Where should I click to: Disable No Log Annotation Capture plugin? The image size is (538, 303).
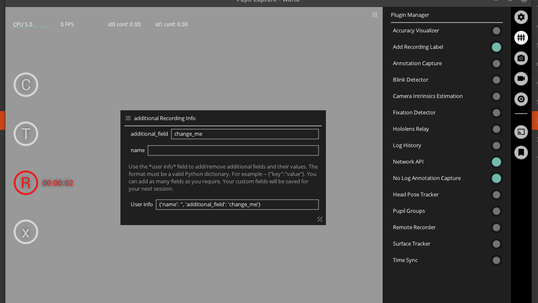[x=496, y=178]
